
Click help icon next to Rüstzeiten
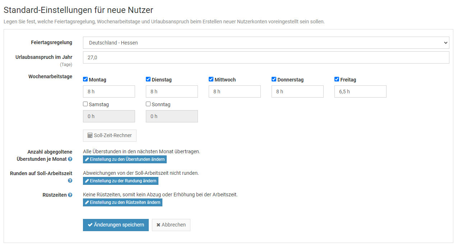click(70, 195)
